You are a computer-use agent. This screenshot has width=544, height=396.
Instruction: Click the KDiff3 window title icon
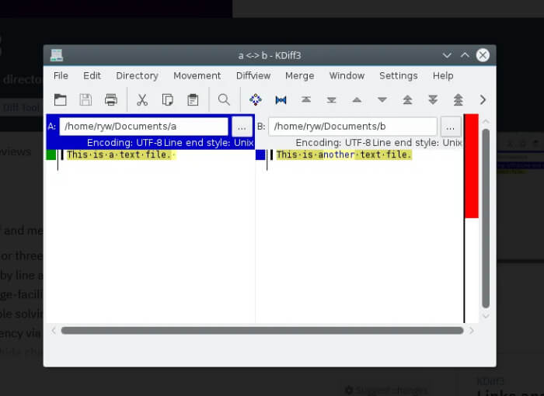tap(57, 55)
